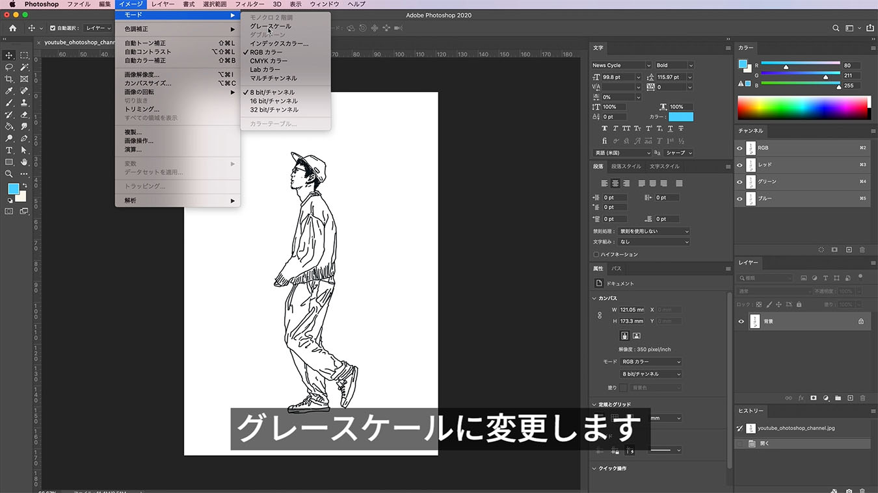Select the Brush tool

click(9, 103)
